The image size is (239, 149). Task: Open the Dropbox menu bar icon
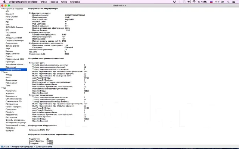174,1
